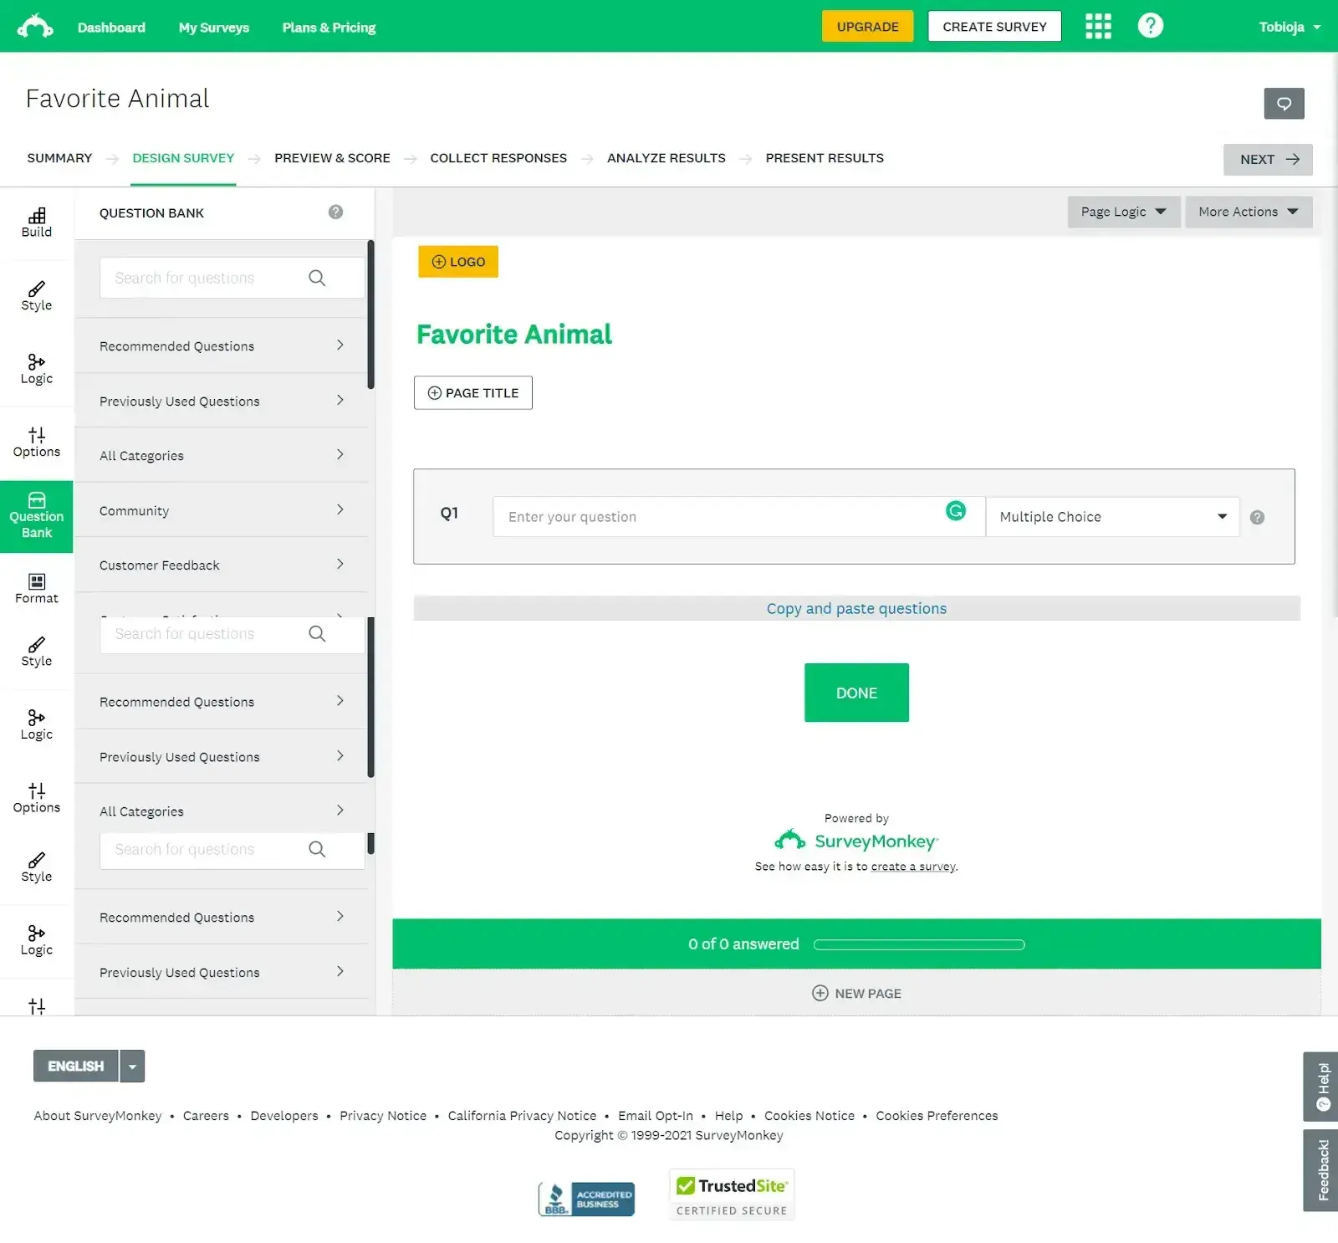Select the Format sidebar icon

[36, 588]
